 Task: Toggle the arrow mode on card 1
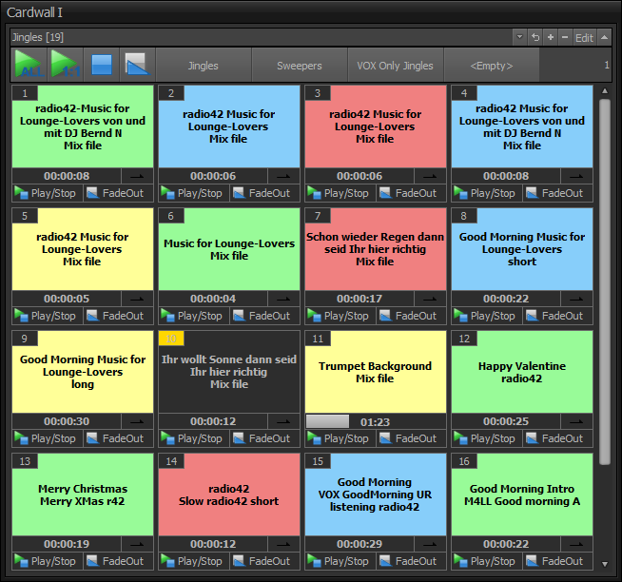pyautogui.click(x=136, y=176)
